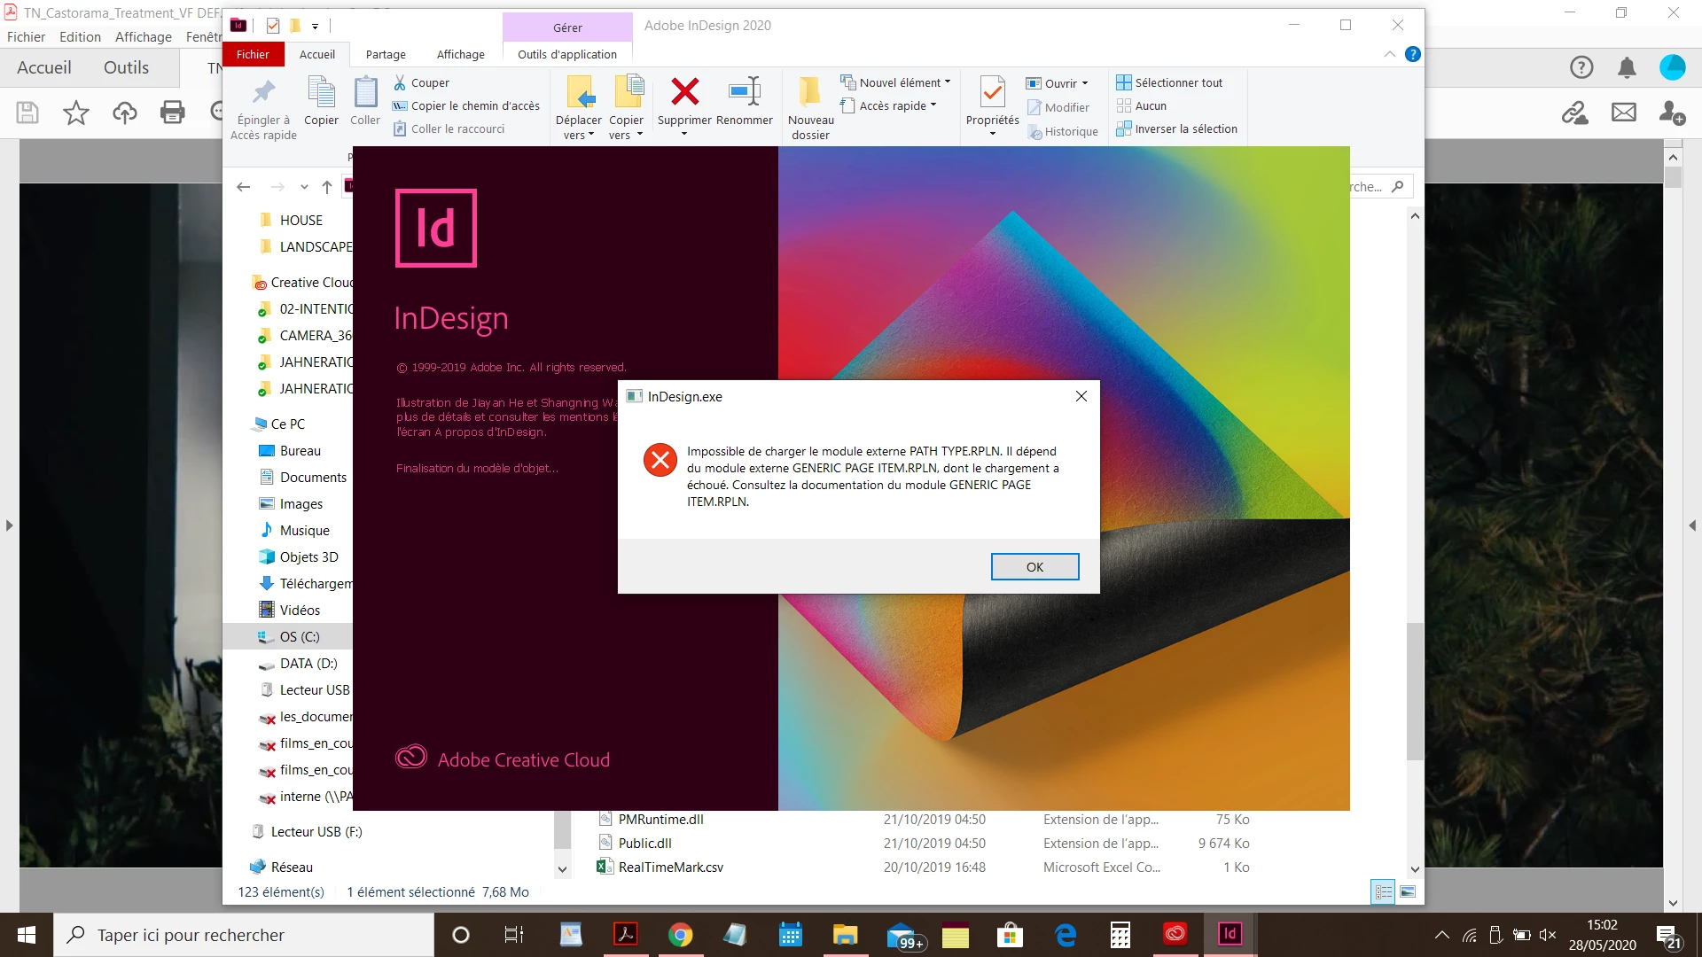This screenshot has width=1702, height=957.
Task: Click the Renommer rename icon
Action: click(745, 92)
